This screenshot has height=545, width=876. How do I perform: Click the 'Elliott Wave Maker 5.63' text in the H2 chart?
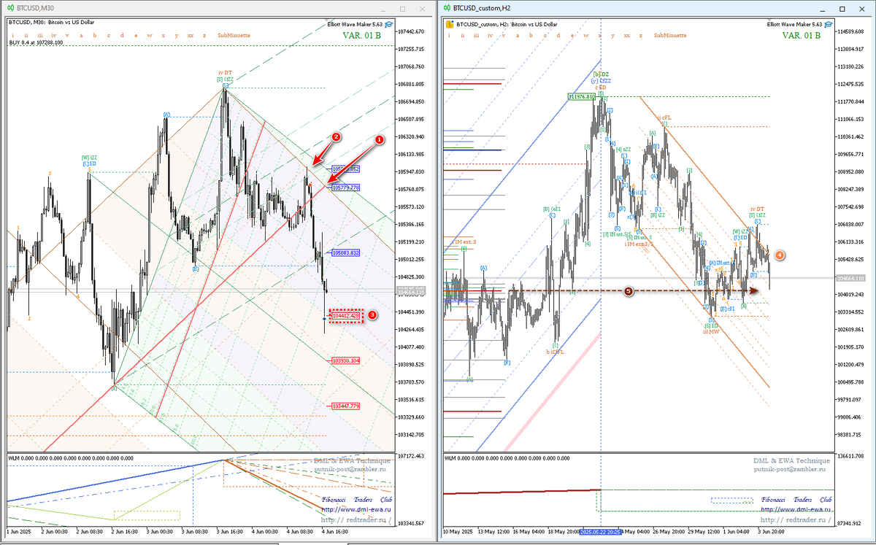pos(794,24)
